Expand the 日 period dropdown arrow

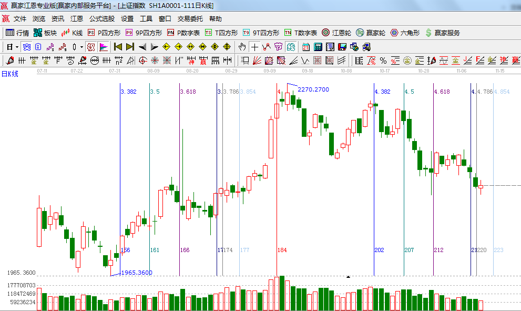17,47
